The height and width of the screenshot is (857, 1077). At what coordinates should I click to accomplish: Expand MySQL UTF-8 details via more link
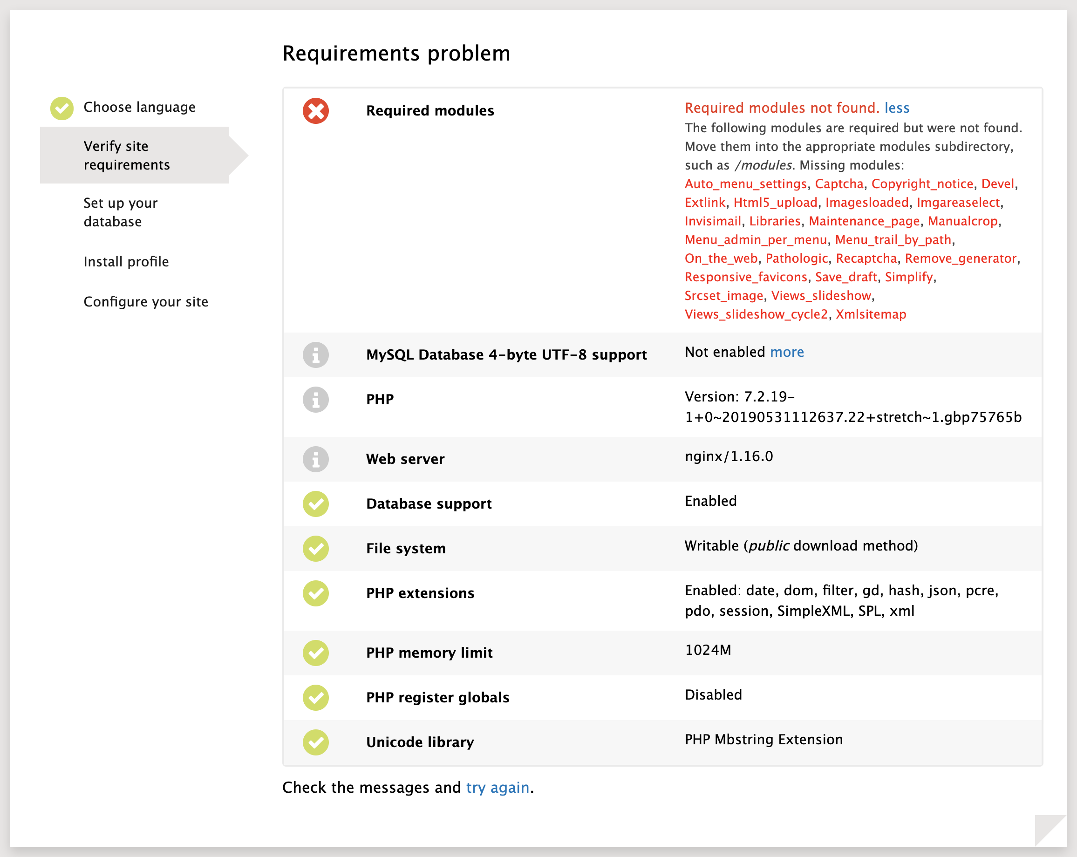click(787, 352)
